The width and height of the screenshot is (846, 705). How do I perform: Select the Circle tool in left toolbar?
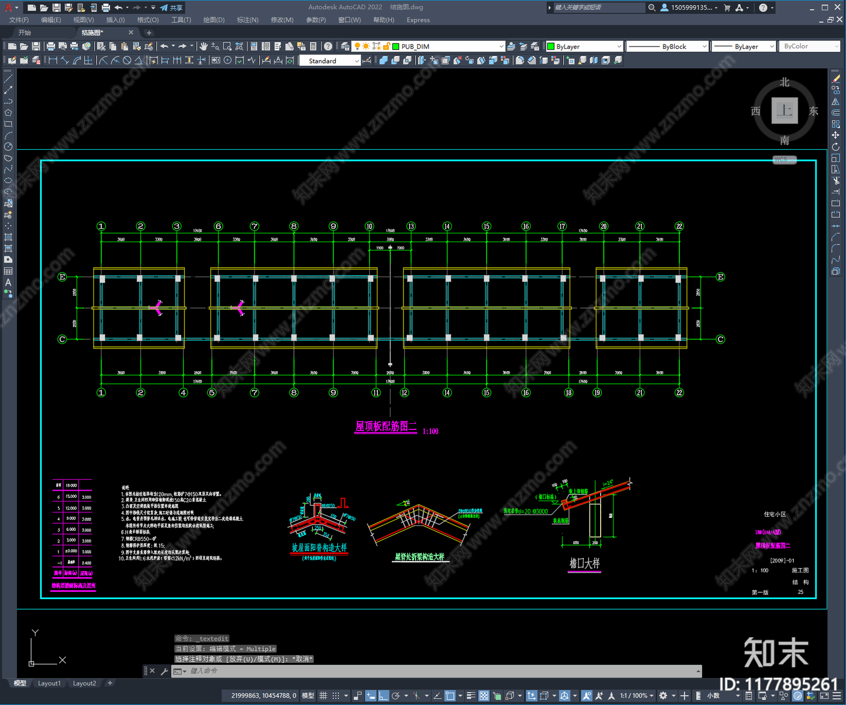point(8,147)
